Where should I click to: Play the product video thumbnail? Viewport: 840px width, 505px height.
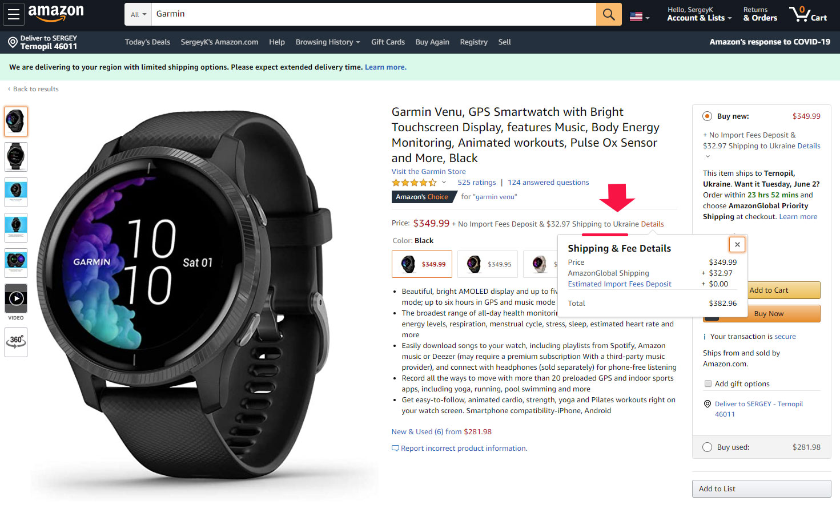coord(16,298)
